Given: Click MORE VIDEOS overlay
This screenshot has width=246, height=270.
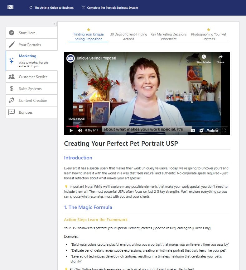Looking at the screenshot, I should [x=76, y=119].
